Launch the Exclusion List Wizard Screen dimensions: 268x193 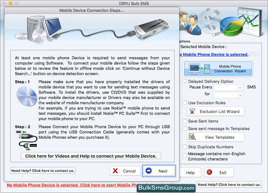(x=216, y=111)
